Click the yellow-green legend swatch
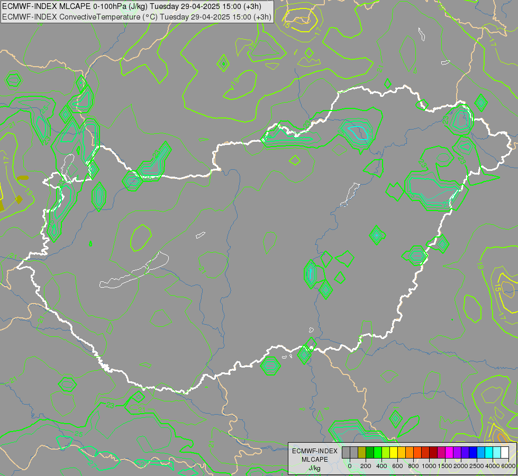Viewport: 518px width, 476px height. coord(386,452)
